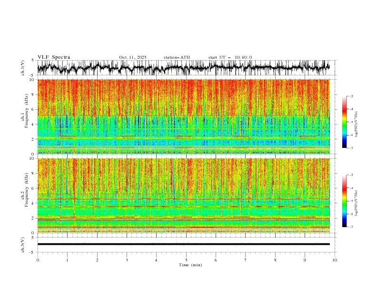Image resolution: width=377 pixels, height=292 pixels.
Task: Click time axis tick label '3'
Action: click(x=127, y=260)
